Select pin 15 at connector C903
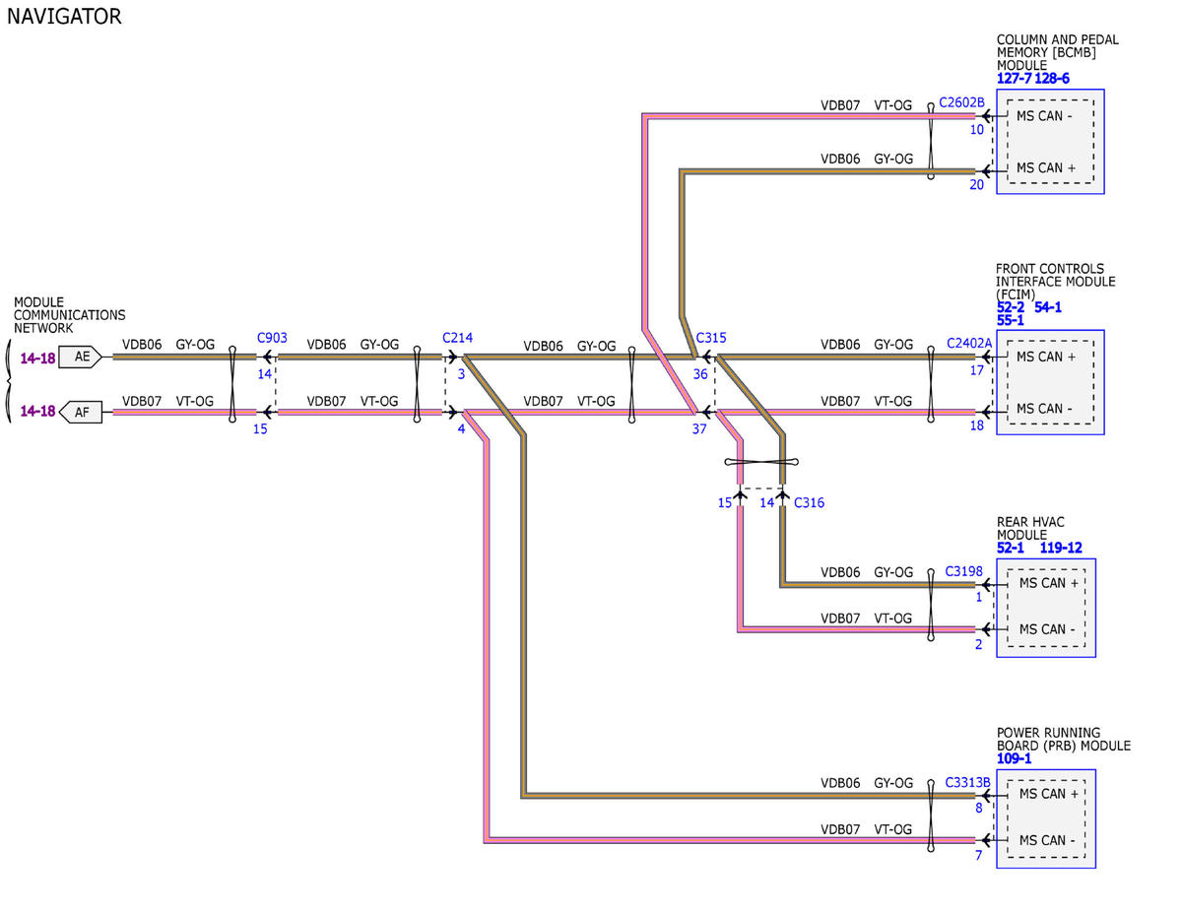The width and height of the screenshot is (1182, 913). (260, 428)
